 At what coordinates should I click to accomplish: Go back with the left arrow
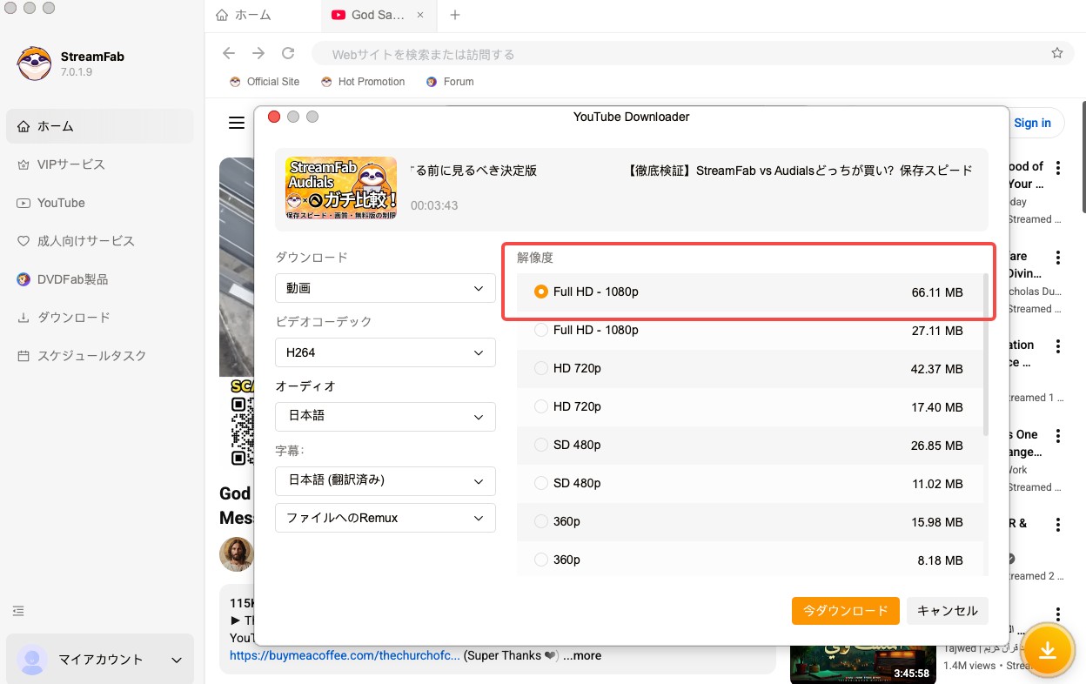[229, 53]
